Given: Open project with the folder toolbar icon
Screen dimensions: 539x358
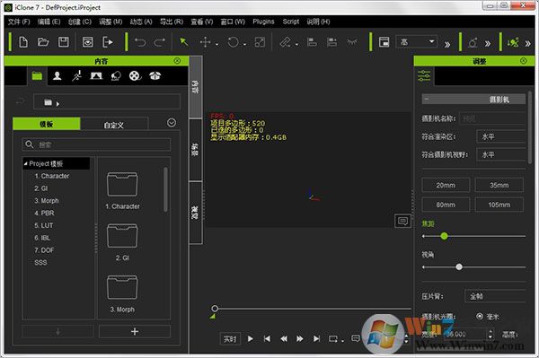Looking at the screenshot, I should pos(43,42).
